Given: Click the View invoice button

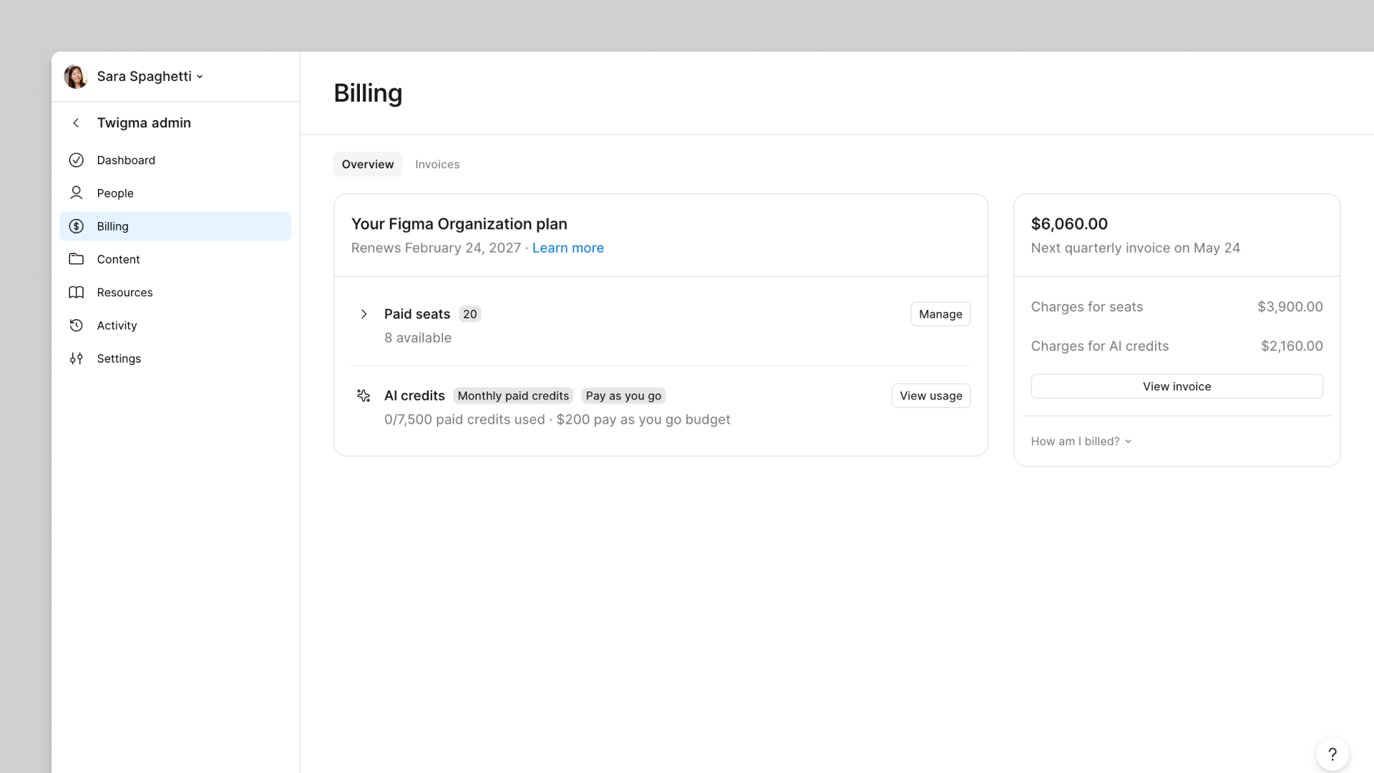Looking at the screenshot, I should coord(1176,386).
